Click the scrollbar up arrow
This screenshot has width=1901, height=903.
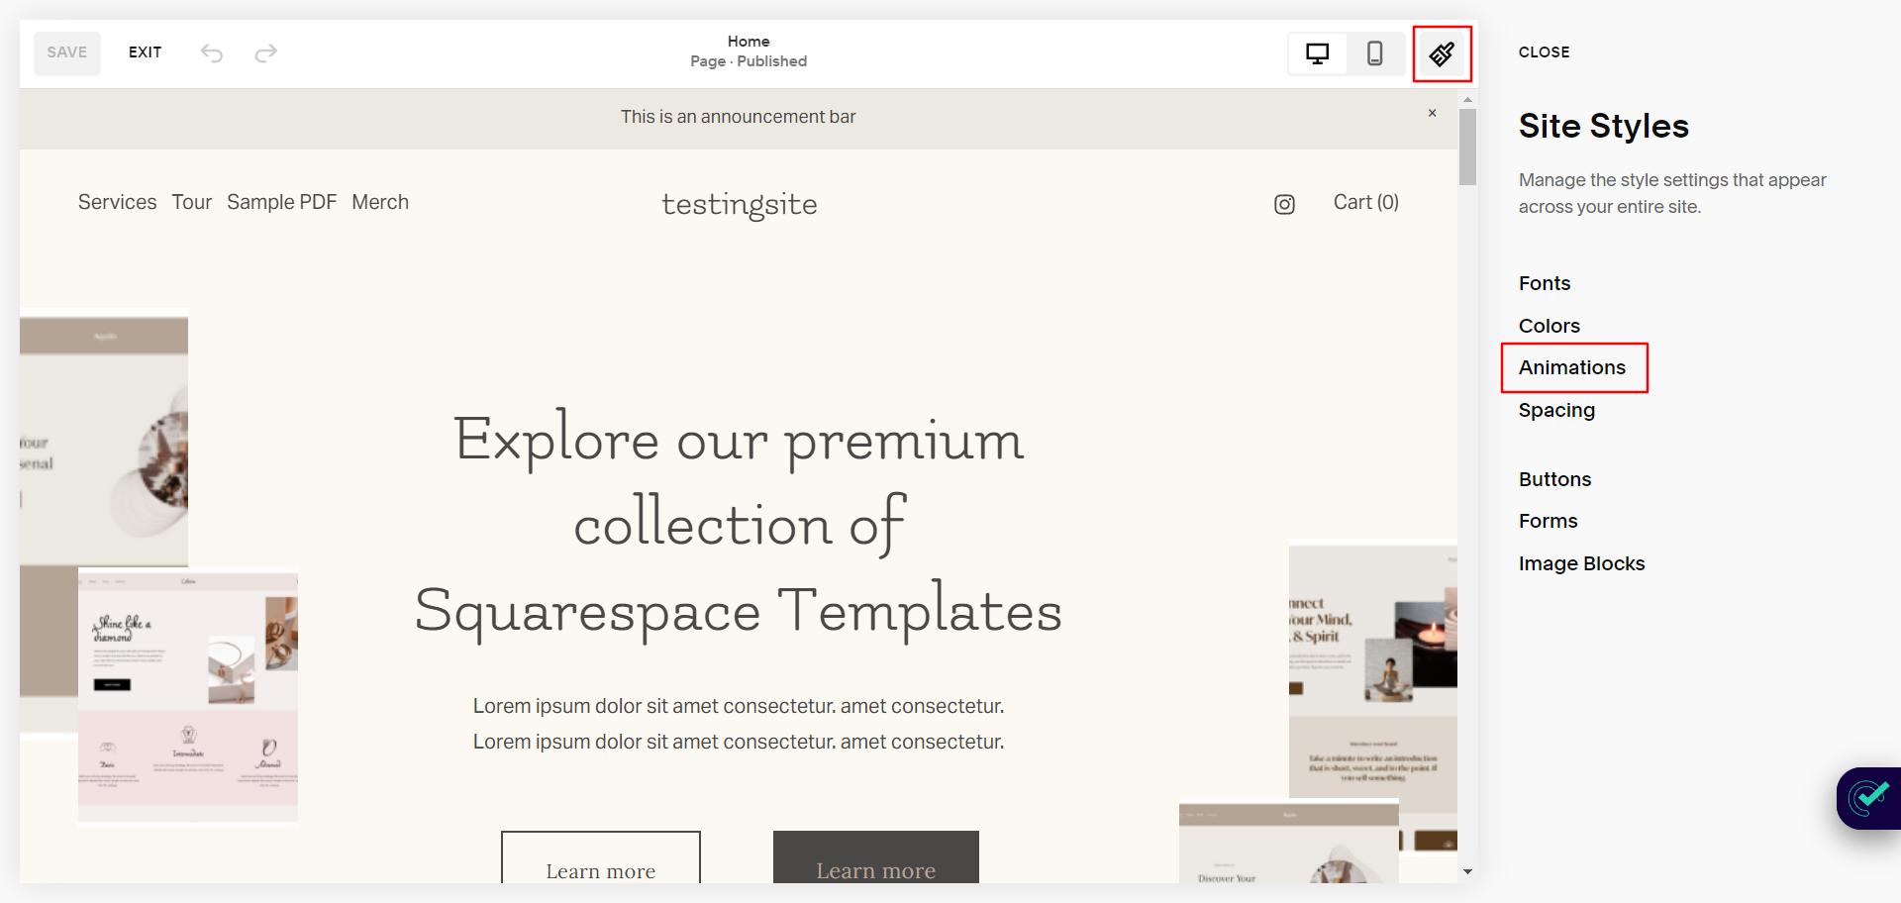(x=1467, y=99)
